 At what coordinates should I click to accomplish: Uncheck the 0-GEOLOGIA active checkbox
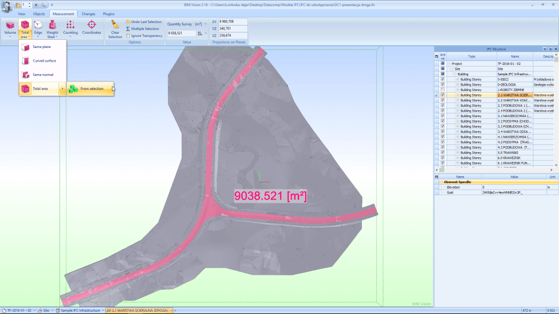[443, 84]
